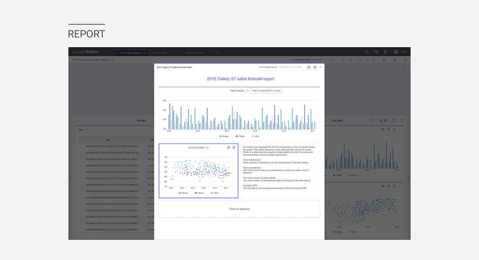This screenshot has width=479, height=260.
Task: Click the clipboard icon in main toolbar
Action: (x=385, y=60)
